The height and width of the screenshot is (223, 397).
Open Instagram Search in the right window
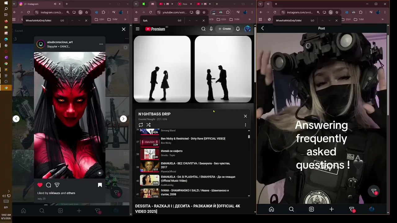(x=291, y=209)
